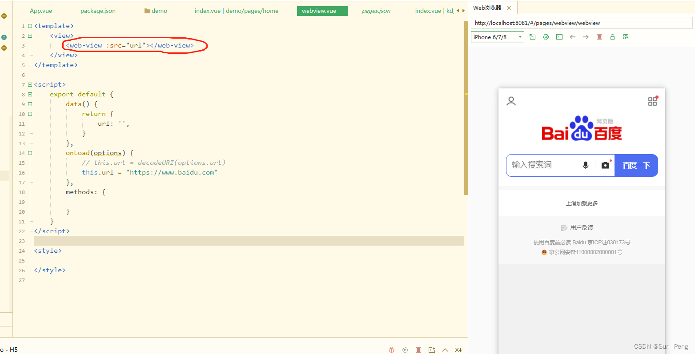Viewport: 695px width, 354px height.
Task: Click the editor vertical scrollbar thumb
Action: [466, 107]
